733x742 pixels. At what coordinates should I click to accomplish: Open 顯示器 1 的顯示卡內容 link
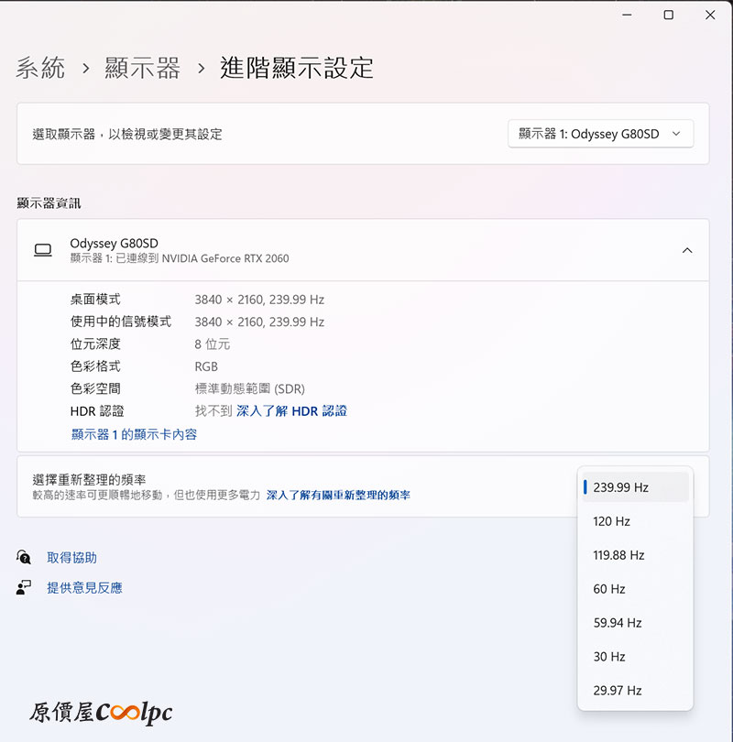[134, 434]
